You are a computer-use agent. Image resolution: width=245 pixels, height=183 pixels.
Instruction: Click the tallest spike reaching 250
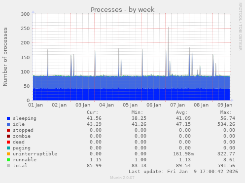tap(168, 51)
